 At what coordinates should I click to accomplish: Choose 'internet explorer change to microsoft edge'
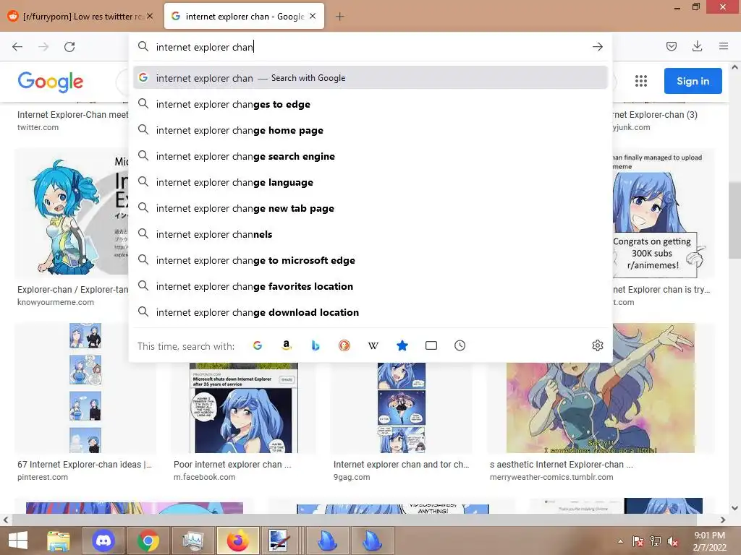(370, 260)
